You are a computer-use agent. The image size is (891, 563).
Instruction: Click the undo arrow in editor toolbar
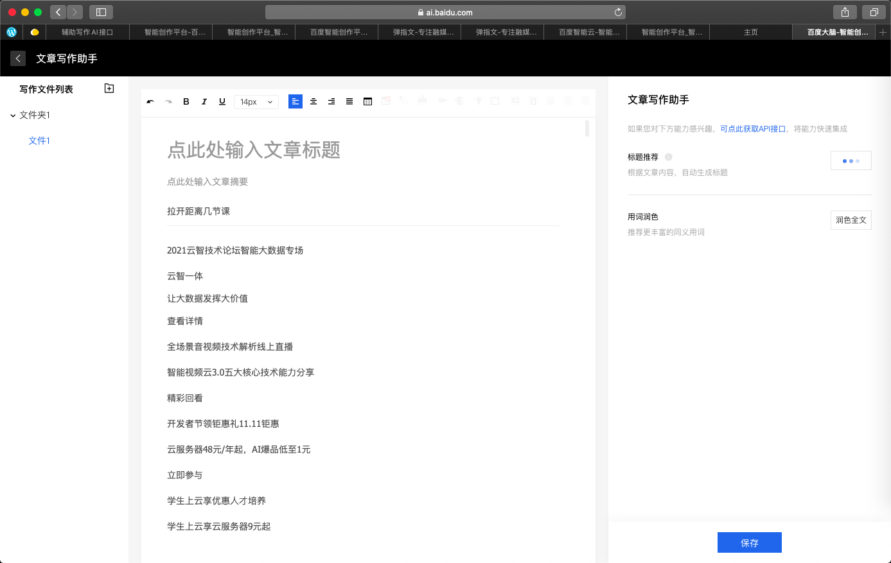(150, 101)
